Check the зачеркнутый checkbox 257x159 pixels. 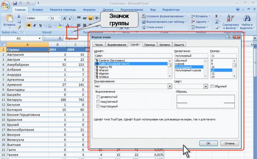coord(98,97)
